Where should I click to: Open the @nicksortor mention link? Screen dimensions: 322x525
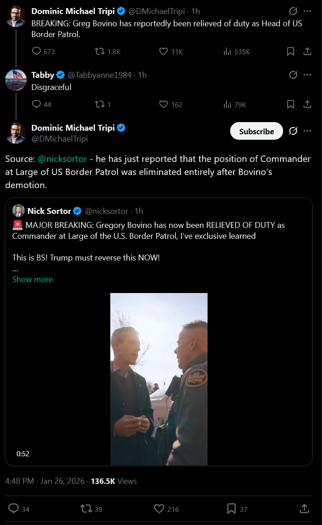[x=62, y=159]
